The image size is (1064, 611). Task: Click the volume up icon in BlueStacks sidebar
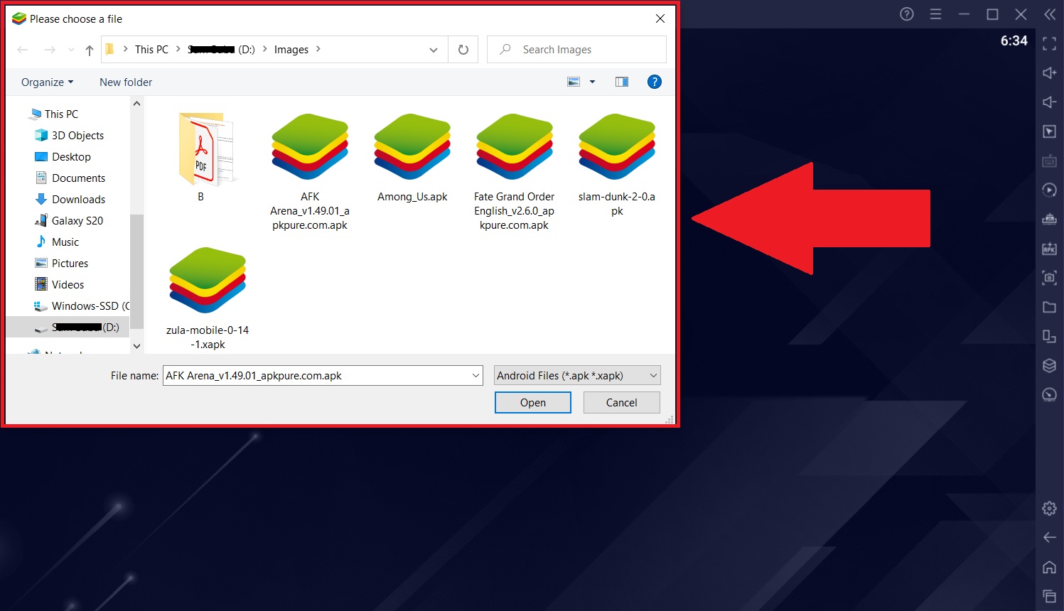pos(1049,73)
